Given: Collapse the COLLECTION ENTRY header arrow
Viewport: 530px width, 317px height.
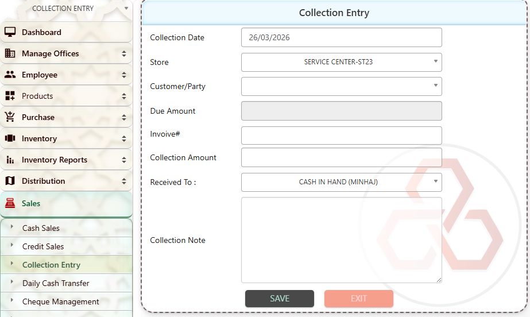Looking at the screenshot, I should pyautogui.click(x=126, y=9).
